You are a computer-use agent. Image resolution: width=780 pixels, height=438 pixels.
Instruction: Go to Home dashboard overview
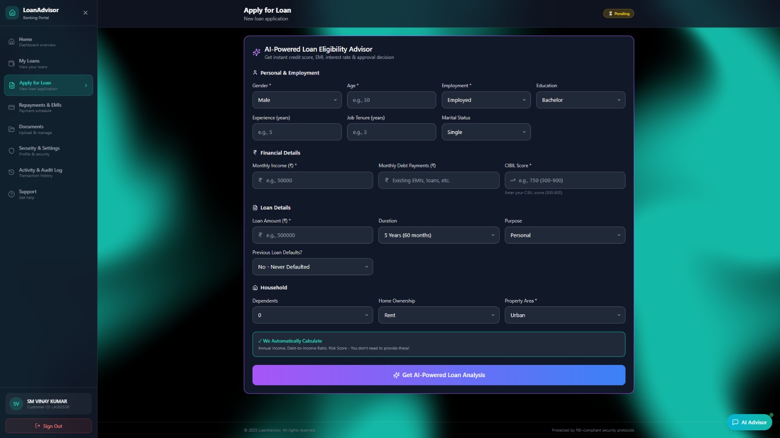48,42
